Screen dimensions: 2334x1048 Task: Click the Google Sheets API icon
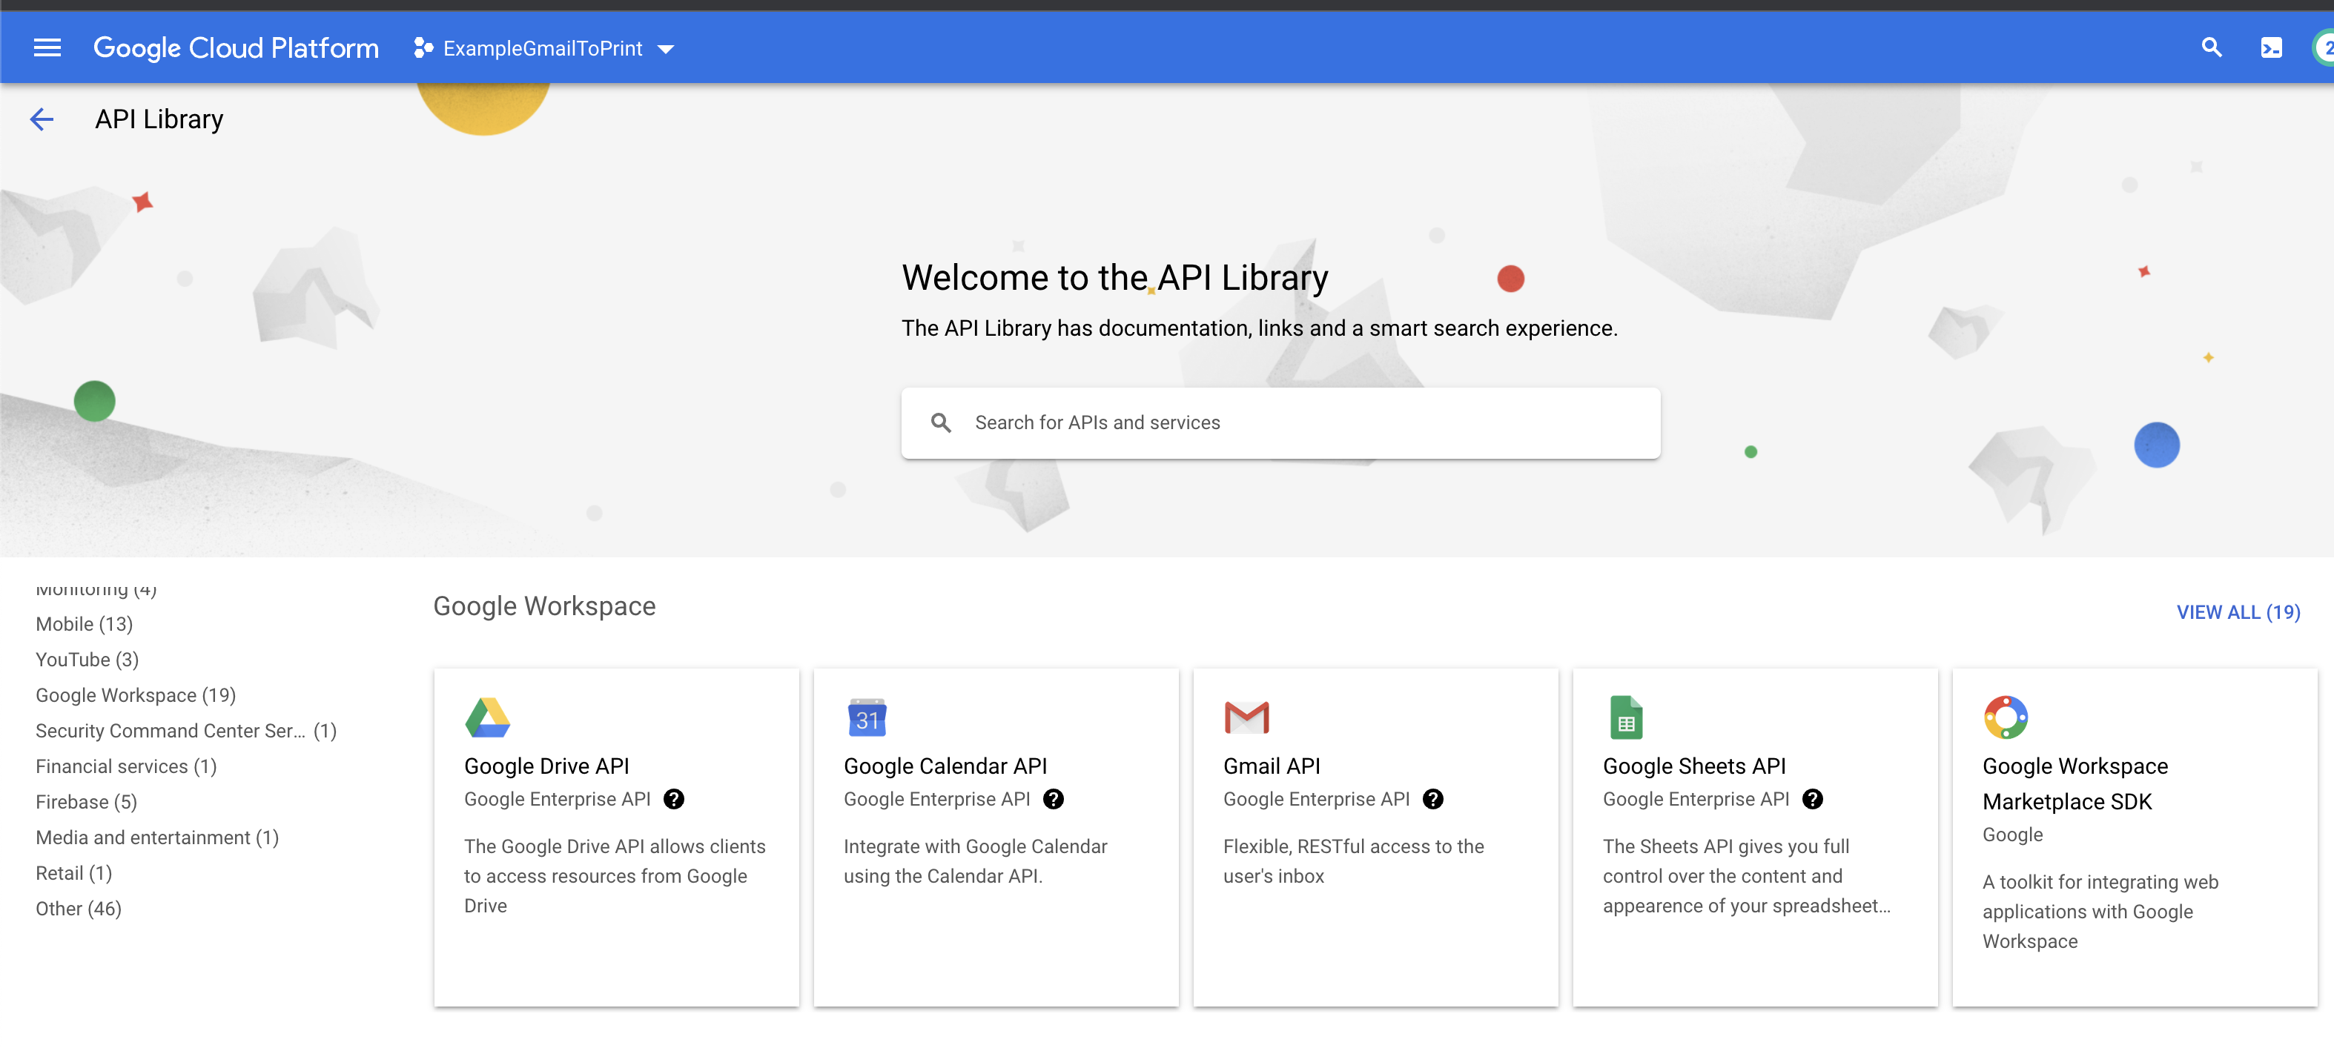tap(1625, 717)
